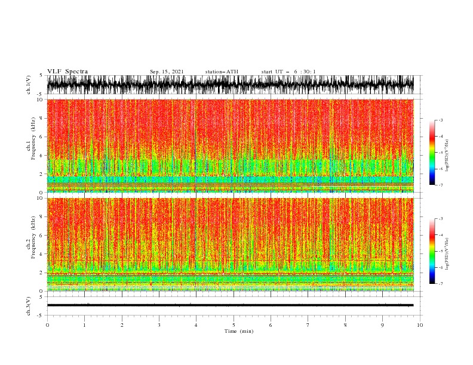This screenshot has width=473, height=365.
Task: Click the 'station=ATH' label
Action: point(222,72)
